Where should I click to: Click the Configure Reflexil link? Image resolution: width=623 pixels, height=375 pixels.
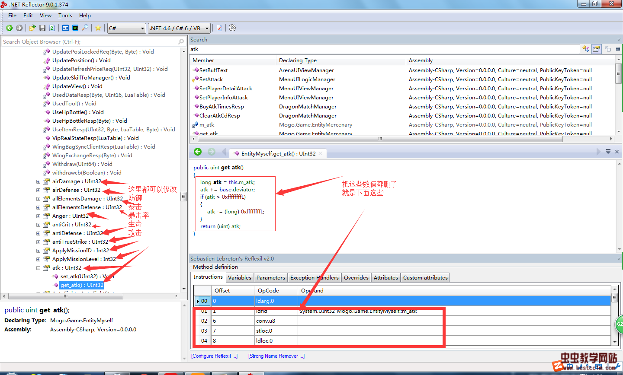tap(215, 356)
